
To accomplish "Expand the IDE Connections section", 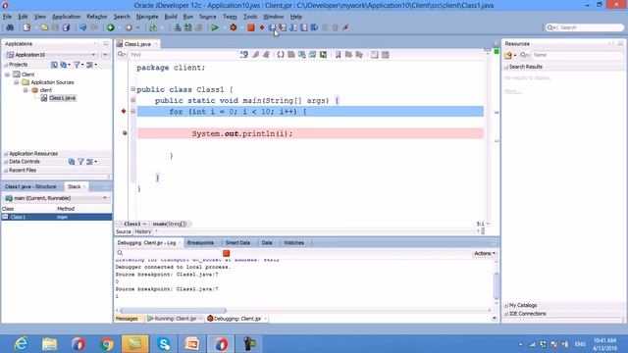I will point(506,314).
